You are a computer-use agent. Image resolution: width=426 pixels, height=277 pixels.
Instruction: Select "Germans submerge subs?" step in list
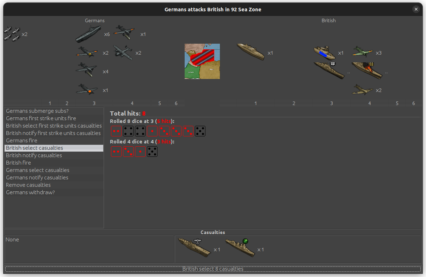coord(37,111)
